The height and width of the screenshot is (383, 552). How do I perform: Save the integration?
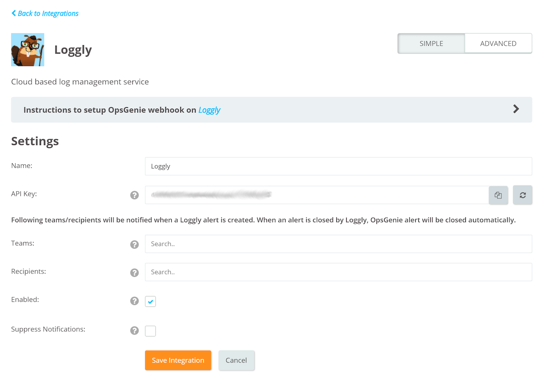pyautogui.click(x=178, y=360)
